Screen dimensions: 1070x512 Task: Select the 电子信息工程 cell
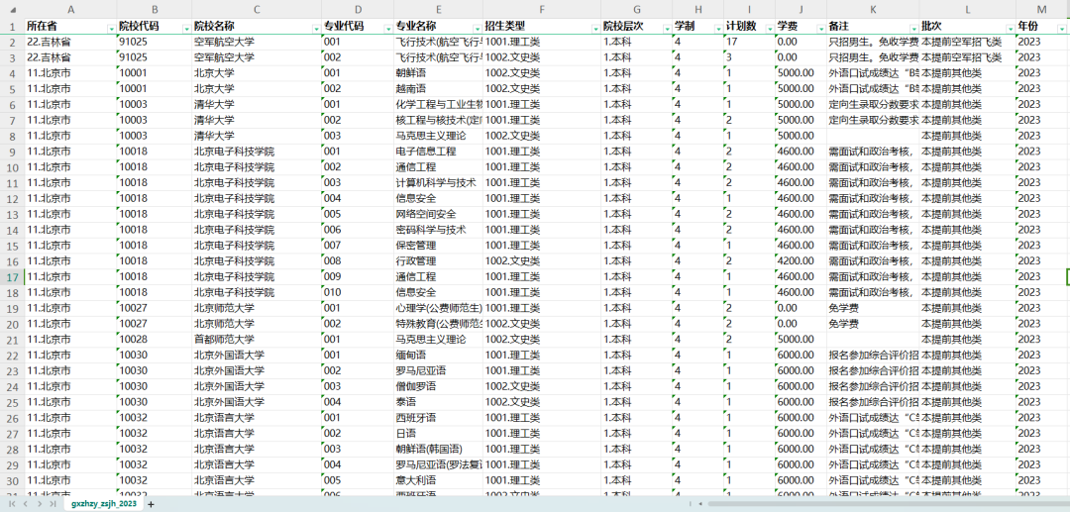tap(438, 152)
